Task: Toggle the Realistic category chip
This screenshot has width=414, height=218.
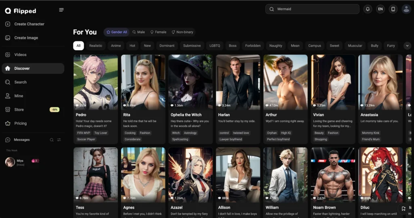Action: click(x=95, y=45)
